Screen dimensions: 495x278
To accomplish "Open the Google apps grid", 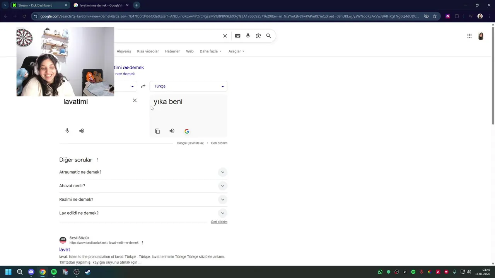I will (469, 36).
